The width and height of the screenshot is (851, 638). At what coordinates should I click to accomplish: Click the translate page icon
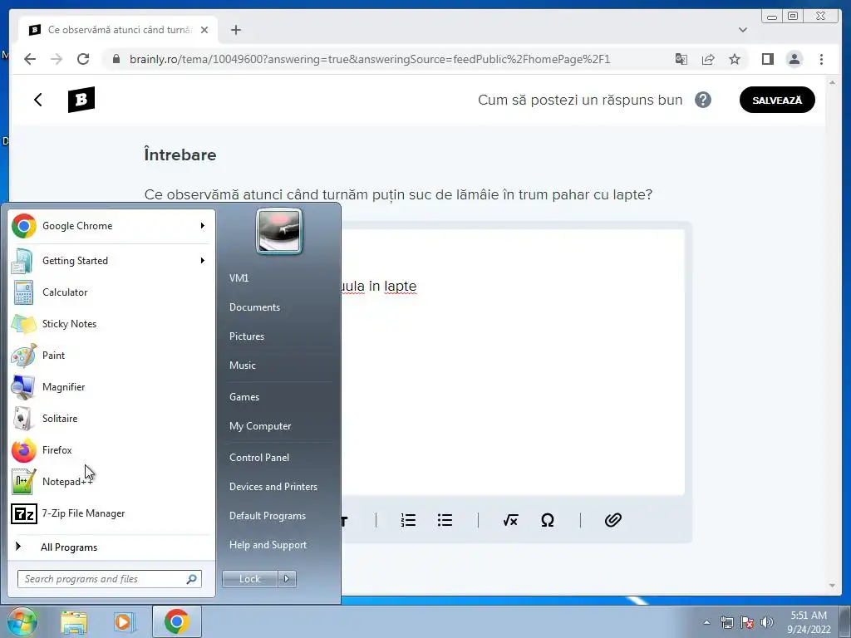point(681,59)
